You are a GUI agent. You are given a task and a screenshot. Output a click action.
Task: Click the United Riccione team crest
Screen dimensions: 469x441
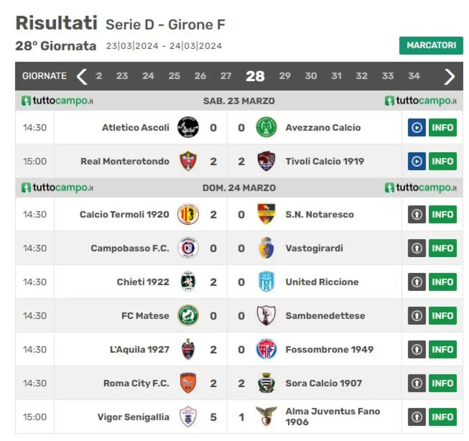(266, 282)
